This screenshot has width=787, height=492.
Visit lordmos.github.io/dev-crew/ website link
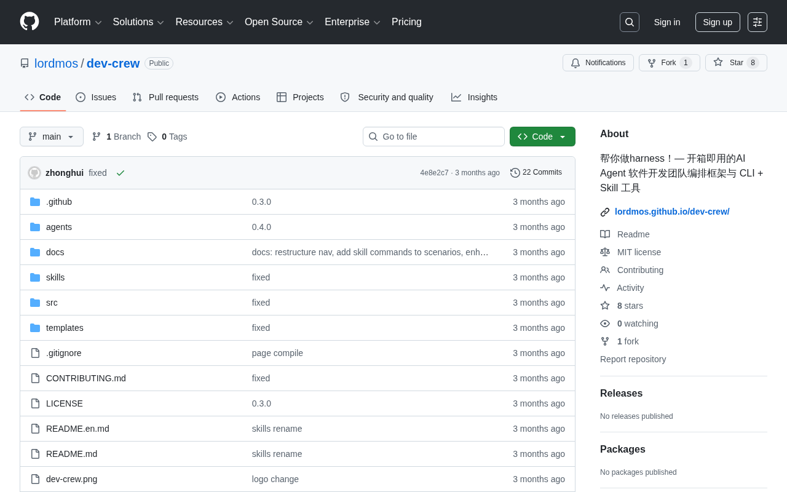click(672, 212)
